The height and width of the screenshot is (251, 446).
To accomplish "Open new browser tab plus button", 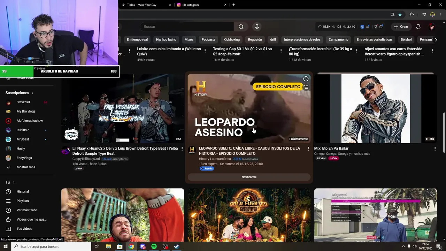I will click(x=233, y=5).
